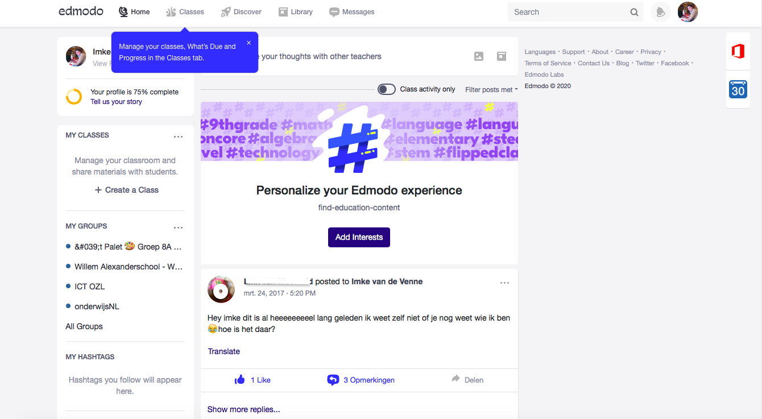Open the Library tab
The height and width of the screenshot is (419, 762).
[x=296, y=12]
